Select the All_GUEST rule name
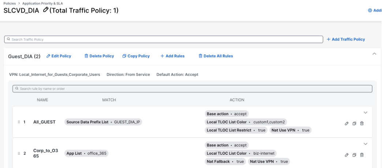382x168 pixels. point(44,122)
